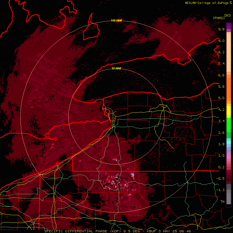Click the "[PHAS]" unit label
This screenshot has width=233, height=233.
219,18
